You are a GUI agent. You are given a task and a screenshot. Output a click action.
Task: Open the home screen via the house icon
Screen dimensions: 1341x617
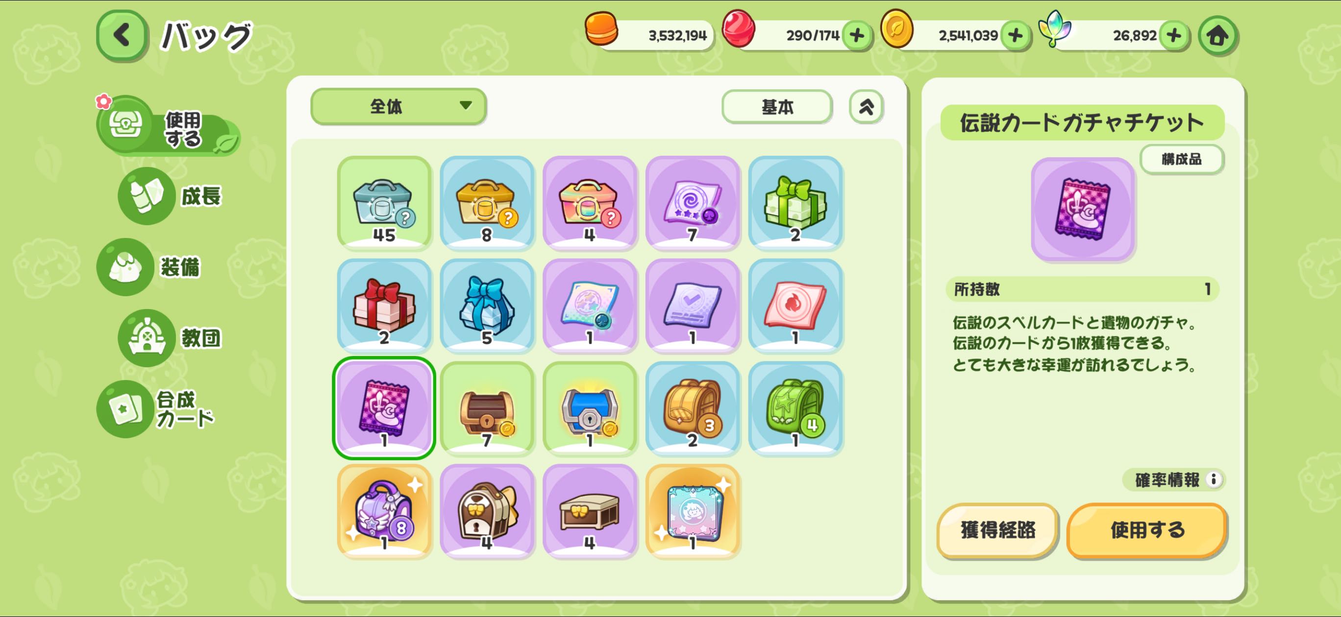1217,36
